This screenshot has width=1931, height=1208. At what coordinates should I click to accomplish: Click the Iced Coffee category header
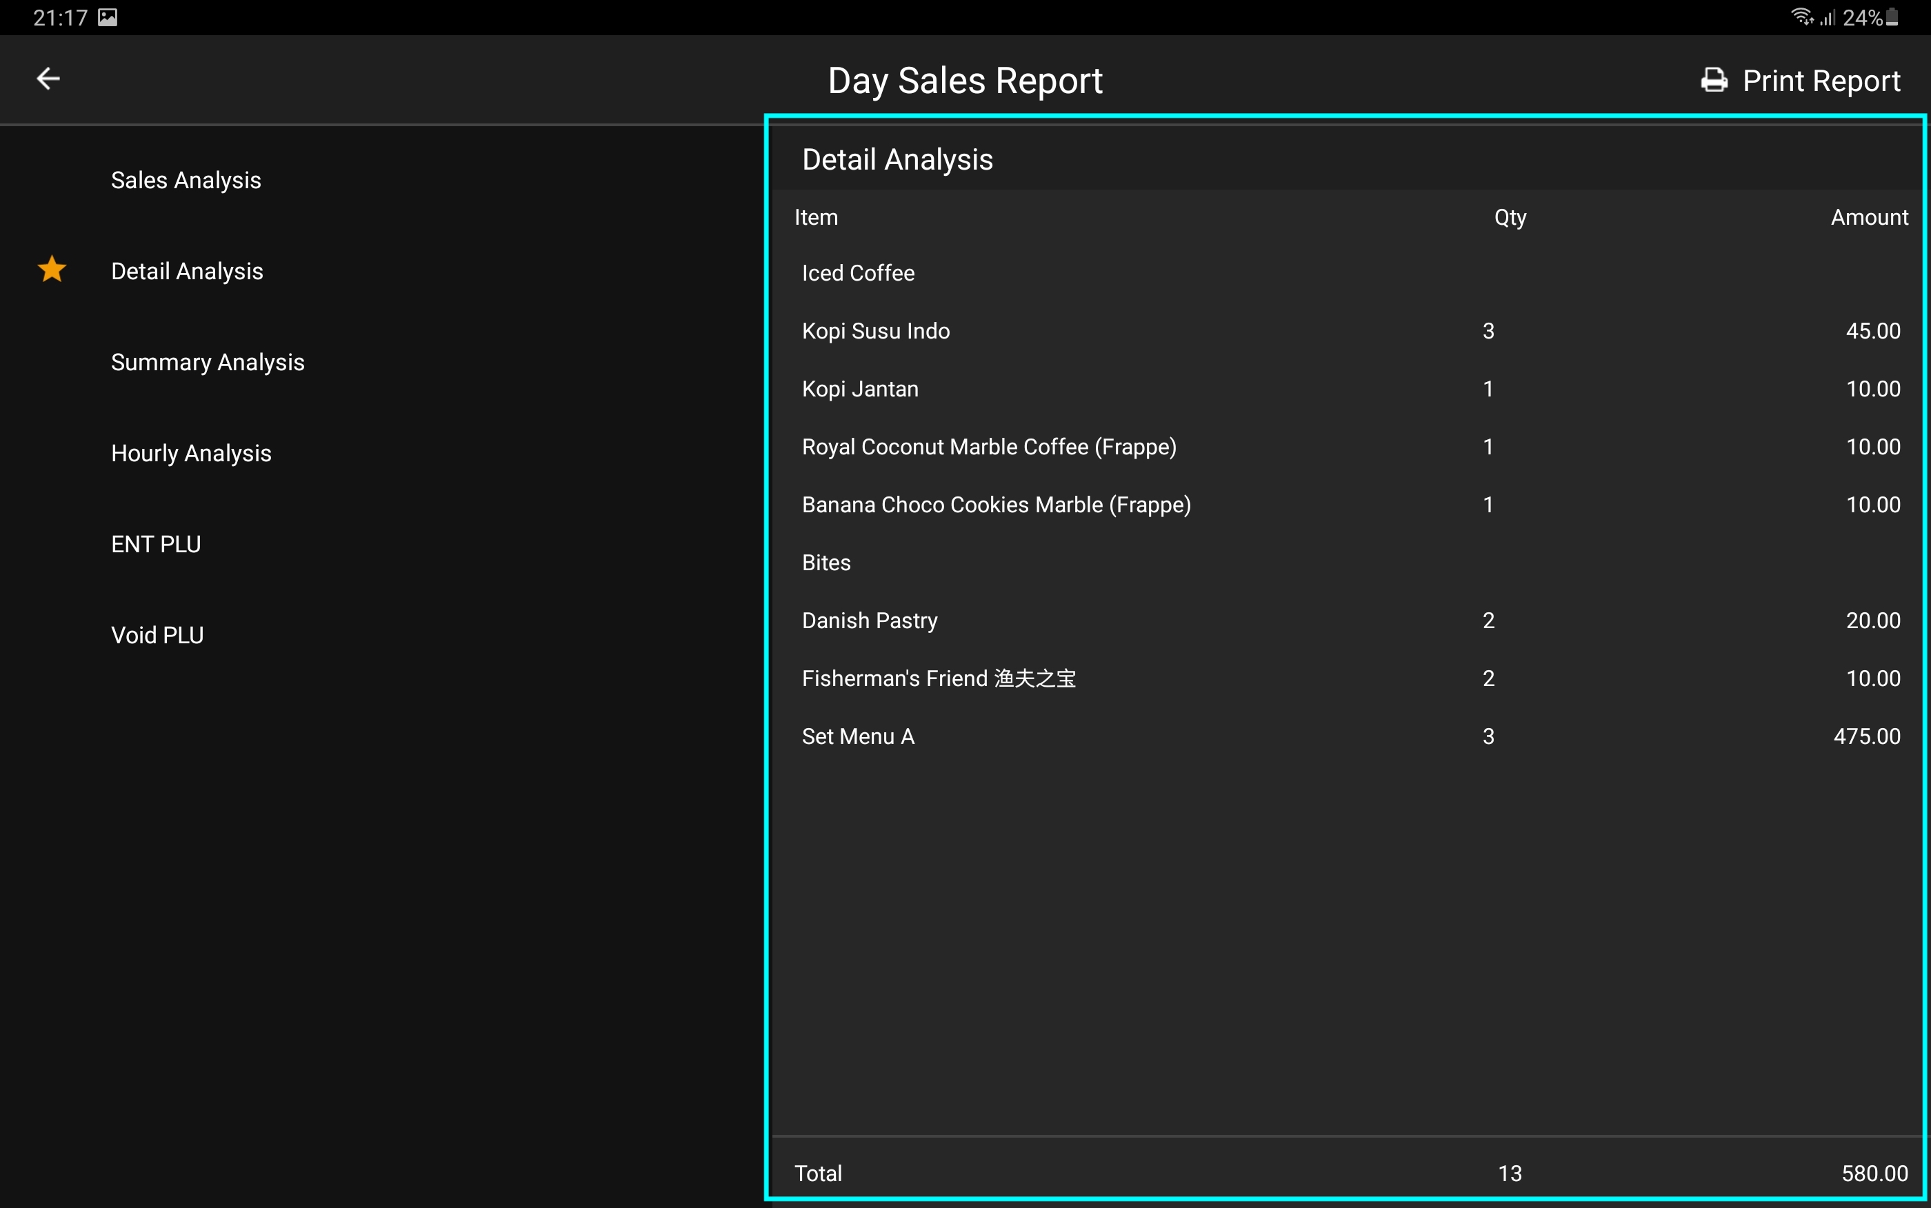click(x=858, y=273)
